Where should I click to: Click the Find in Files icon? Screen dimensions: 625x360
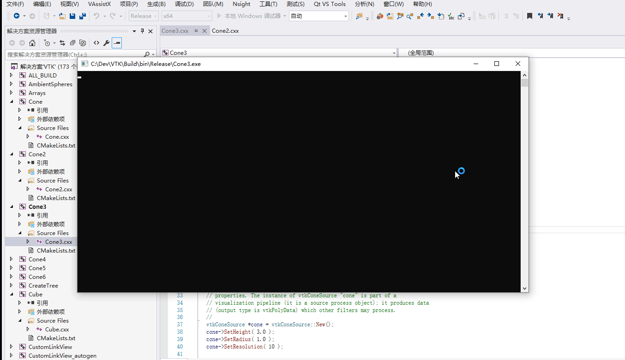click(x=359, y=16)
